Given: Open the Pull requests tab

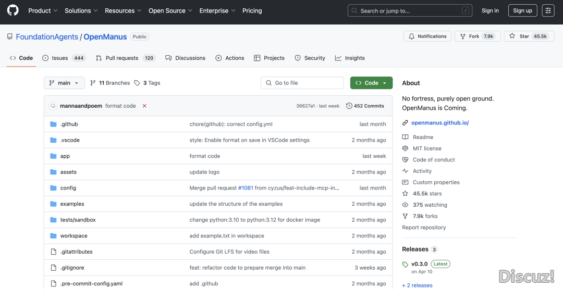Looking at the screenshot, I should coord(125,58).
